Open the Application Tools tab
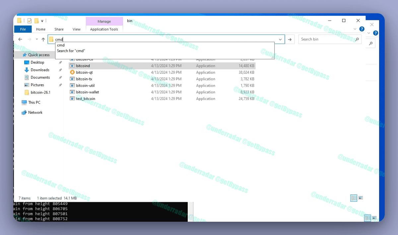The height and width of the screenshot is (235, 398). tap(104, 29)
